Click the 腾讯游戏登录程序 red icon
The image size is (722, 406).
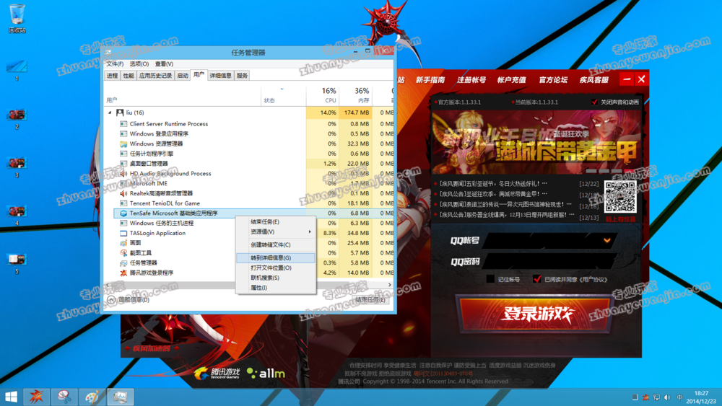tap(123, 273)
